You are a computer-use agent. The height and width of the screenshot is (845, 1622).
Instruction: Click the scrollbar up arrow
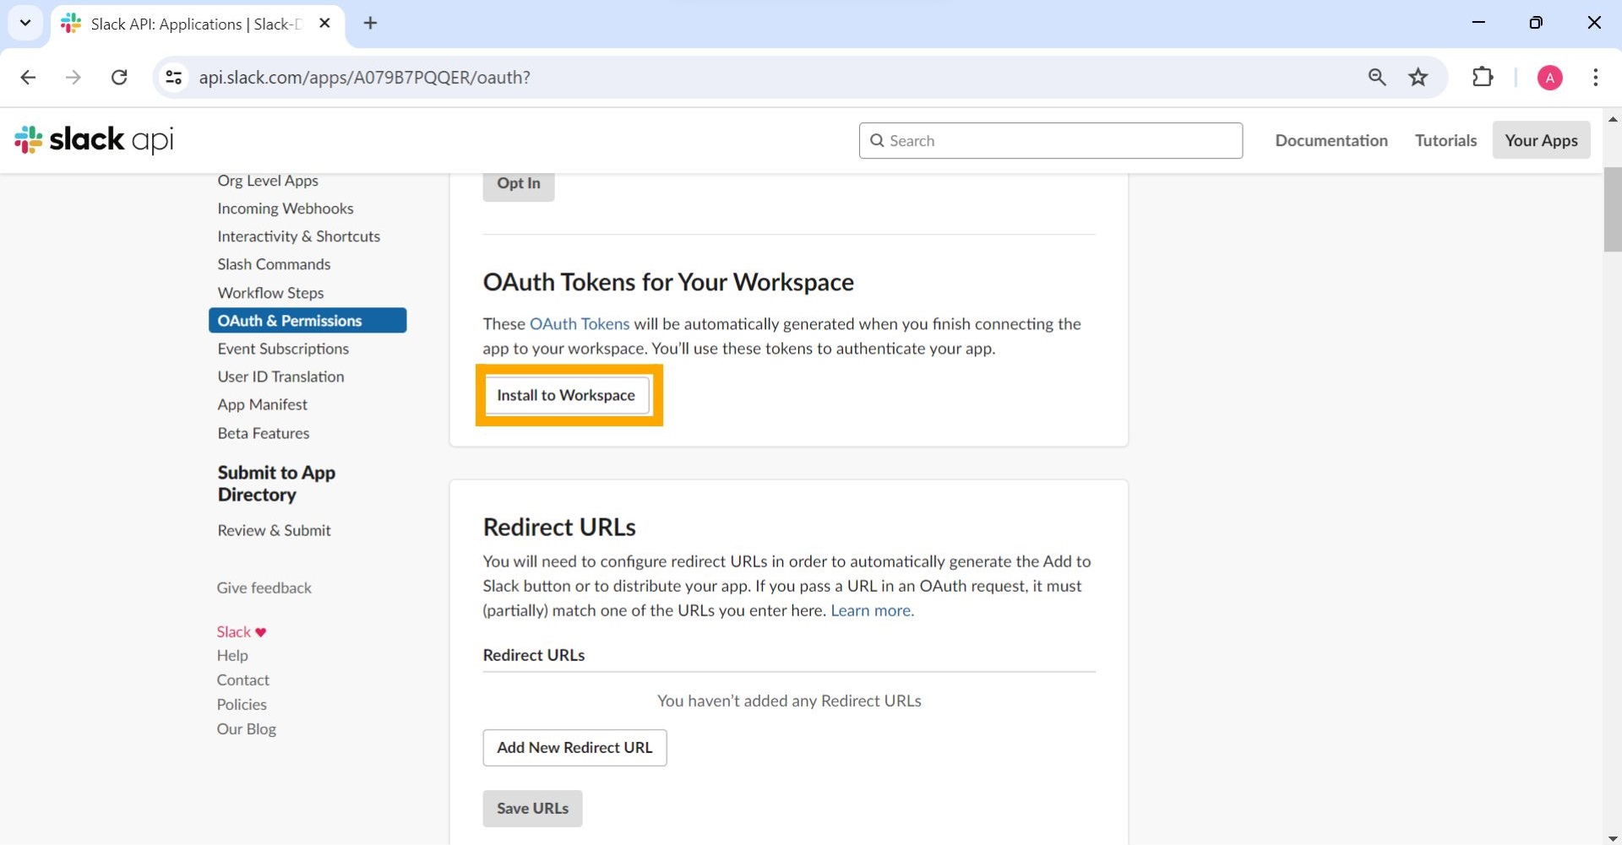click(x=1613, y=120)
